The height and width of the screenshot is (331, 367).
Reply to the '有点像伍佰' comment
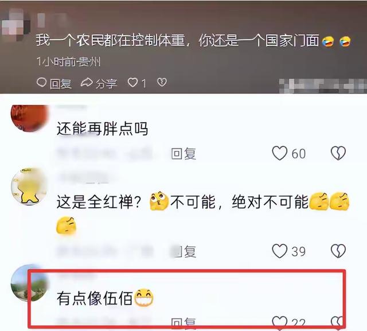point(183,323)
